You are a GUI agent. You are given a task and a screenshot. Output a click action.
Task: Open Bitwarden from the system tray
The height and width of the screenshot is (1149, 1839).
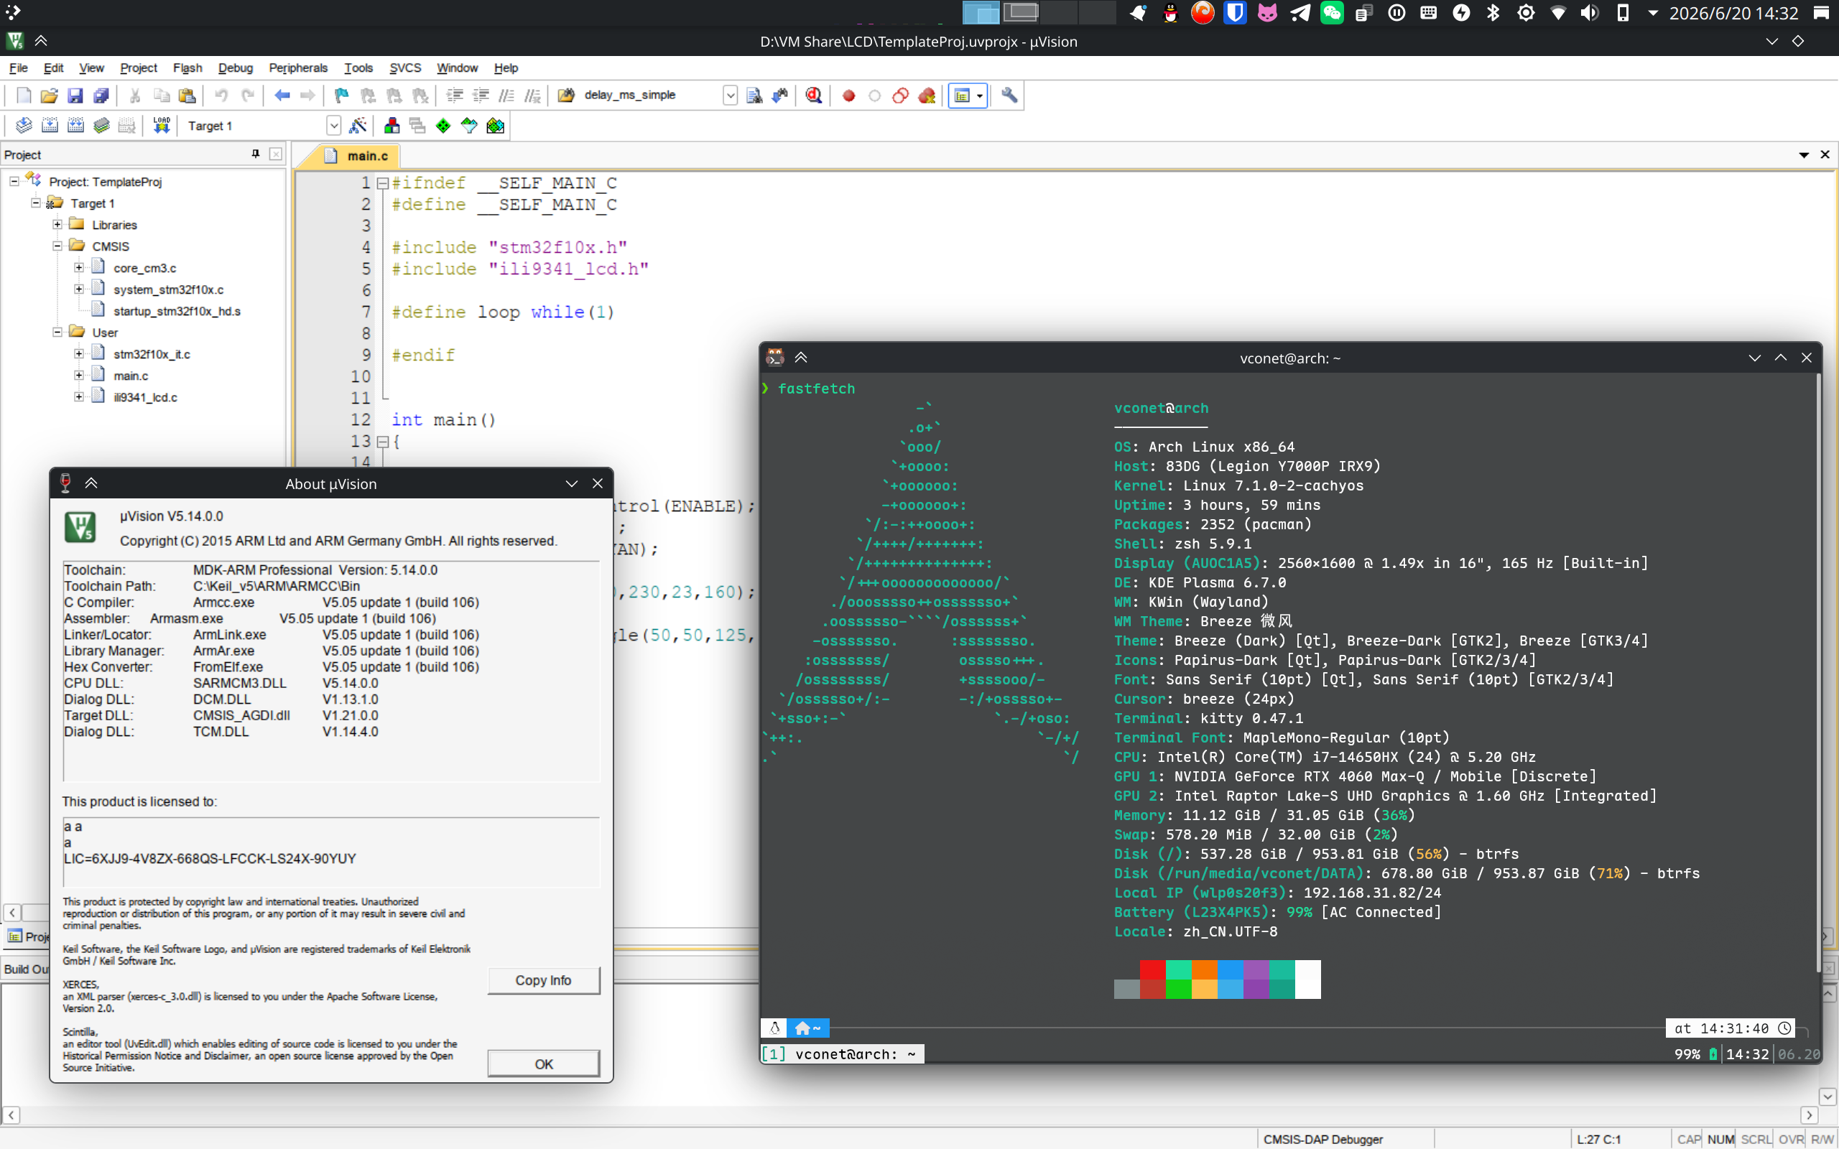click(x=1235, y=13)
